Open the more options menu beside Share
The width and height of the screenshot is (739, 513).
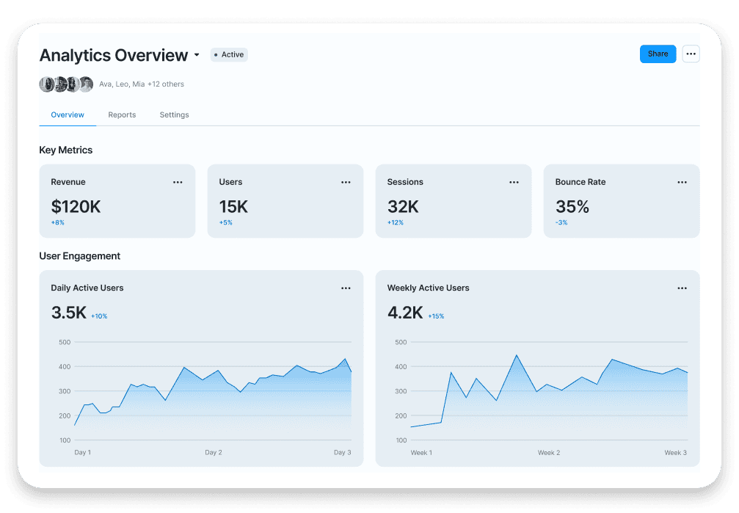tap(691, 54)
